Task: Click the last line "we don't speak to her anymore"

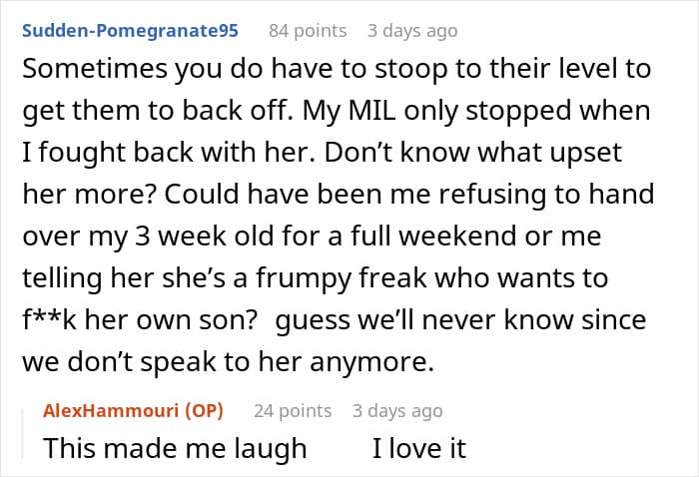Action: (x=228, y=361)
